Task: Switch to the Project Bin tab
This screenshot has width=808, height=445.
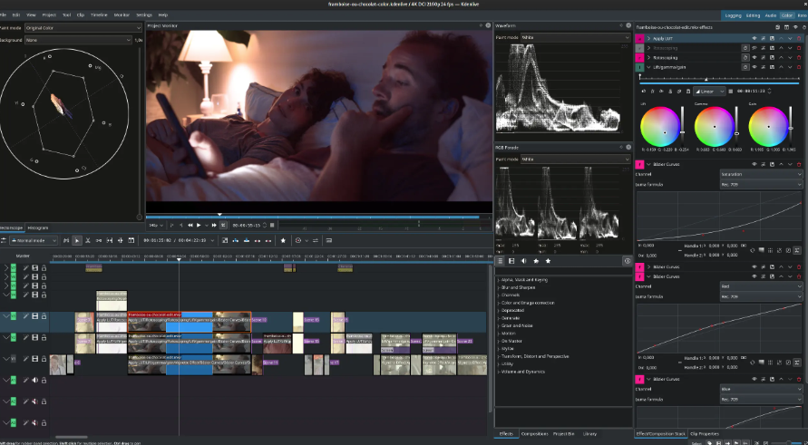Action: pyautogui.click(x=563, y=434)
